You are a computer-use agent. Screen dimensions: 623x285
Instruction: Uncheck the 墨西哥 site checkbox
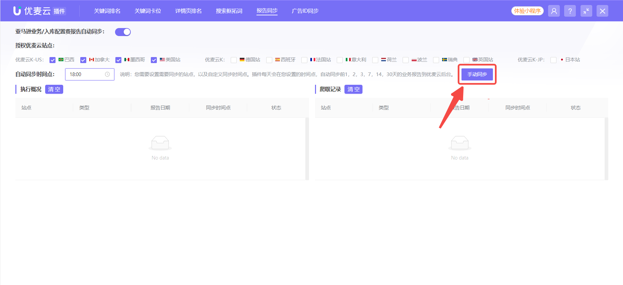tap(118, 60)
